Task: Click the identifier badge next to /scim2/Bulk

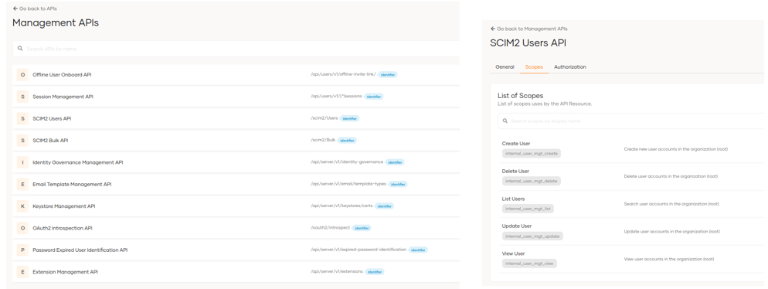Action: [347, 140]
